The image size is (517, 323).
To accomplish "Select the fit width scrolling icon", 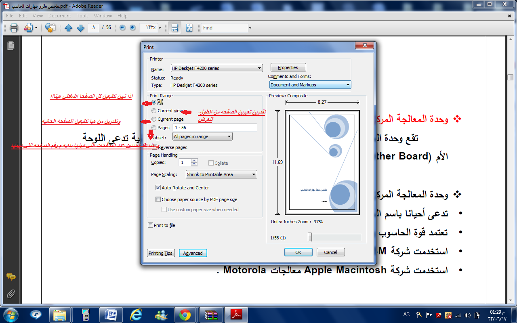I will tap(174, 28).
